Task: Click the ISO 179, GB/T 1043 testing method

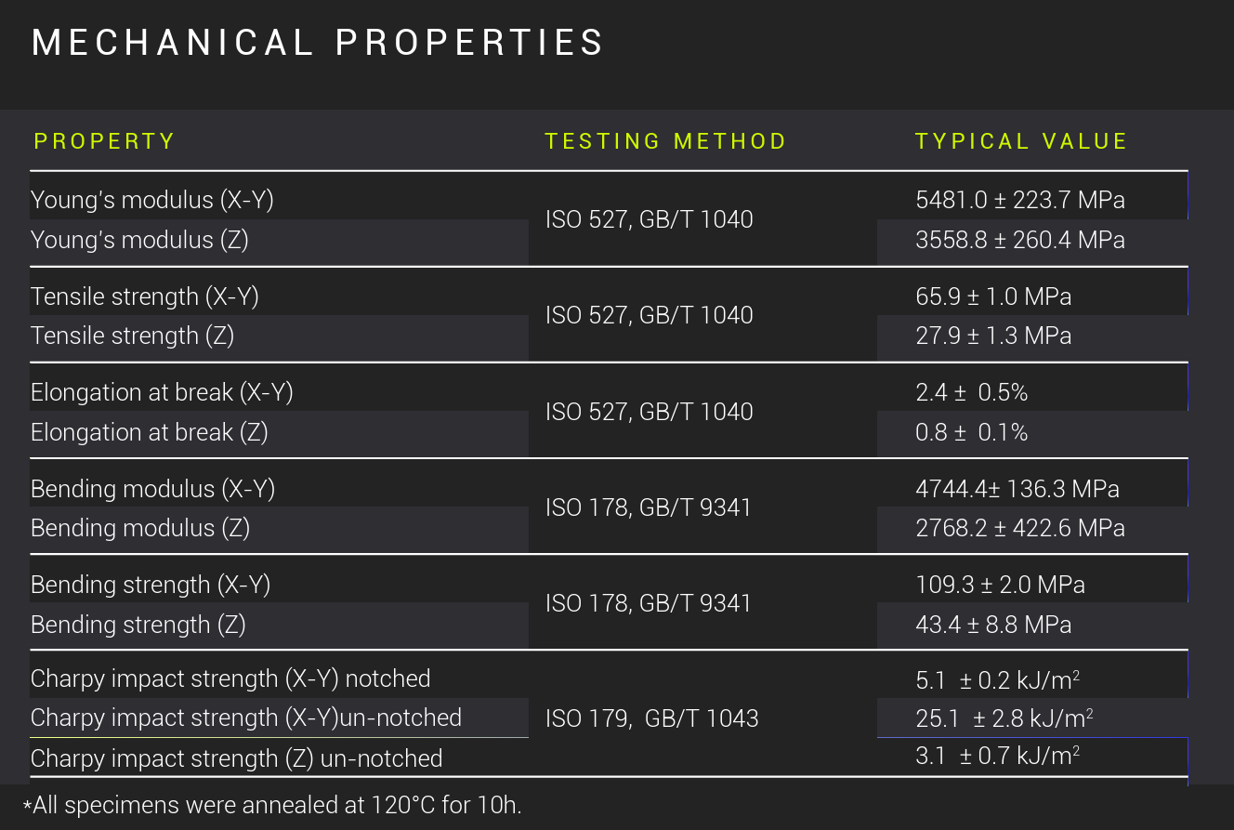Action: coord(651,718)
